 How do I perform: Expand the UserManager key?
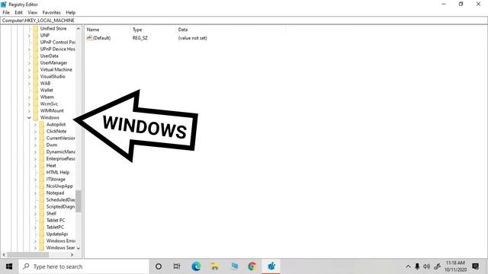tap(29, 62)
